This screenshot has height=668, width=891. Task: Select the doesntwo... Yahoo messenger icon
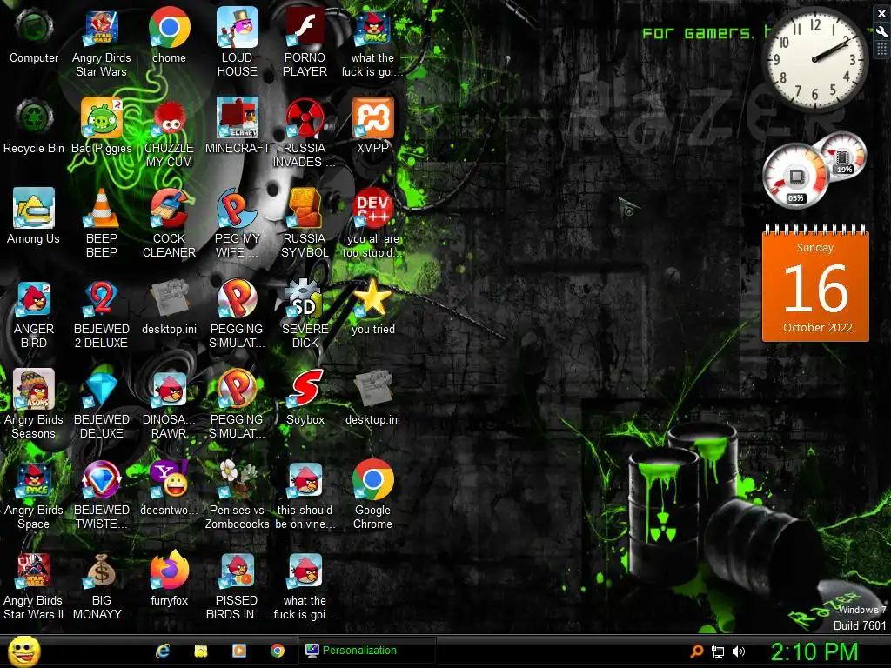169,489
